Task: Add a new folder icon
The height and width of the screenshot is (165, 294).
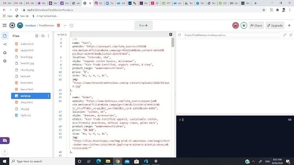Action: [43, 36]
